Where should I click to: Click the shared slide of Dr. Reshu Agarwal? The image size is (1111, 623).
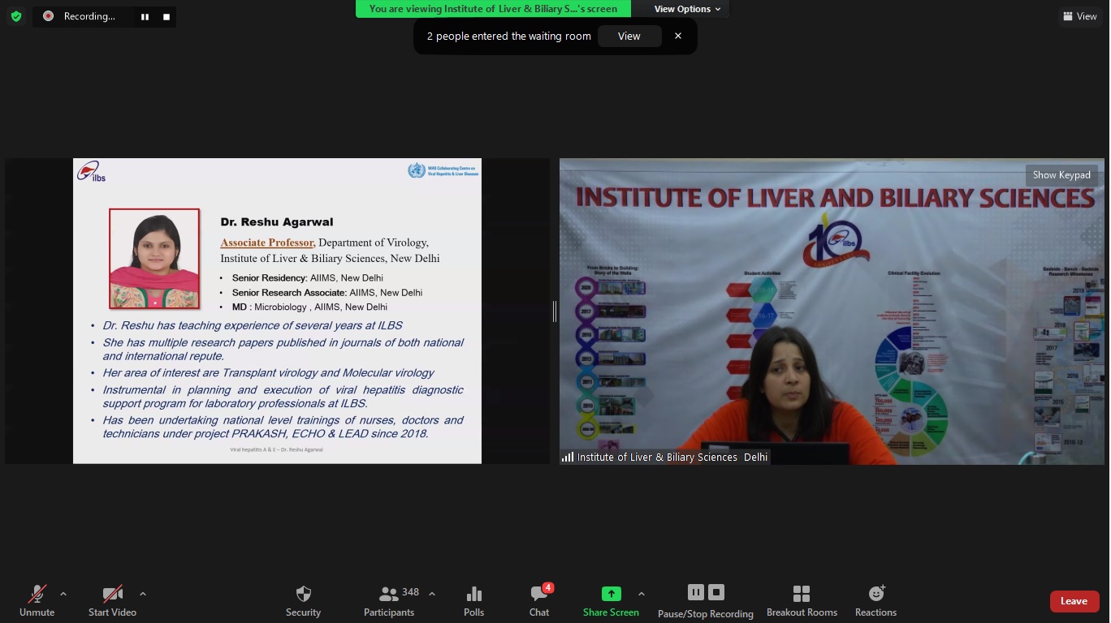coord(277,311)
